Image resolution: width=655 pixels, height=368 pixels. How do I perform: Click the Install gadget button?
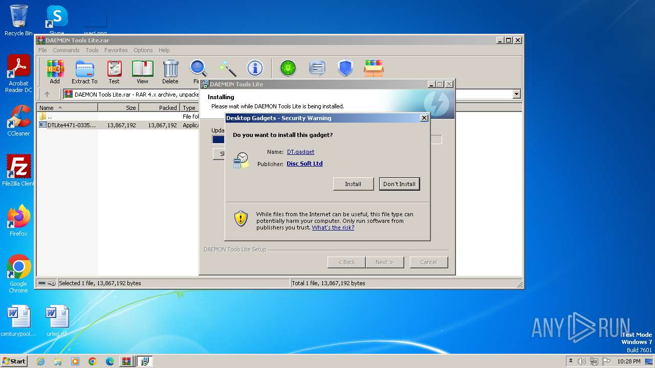click(x=353, y=184)
